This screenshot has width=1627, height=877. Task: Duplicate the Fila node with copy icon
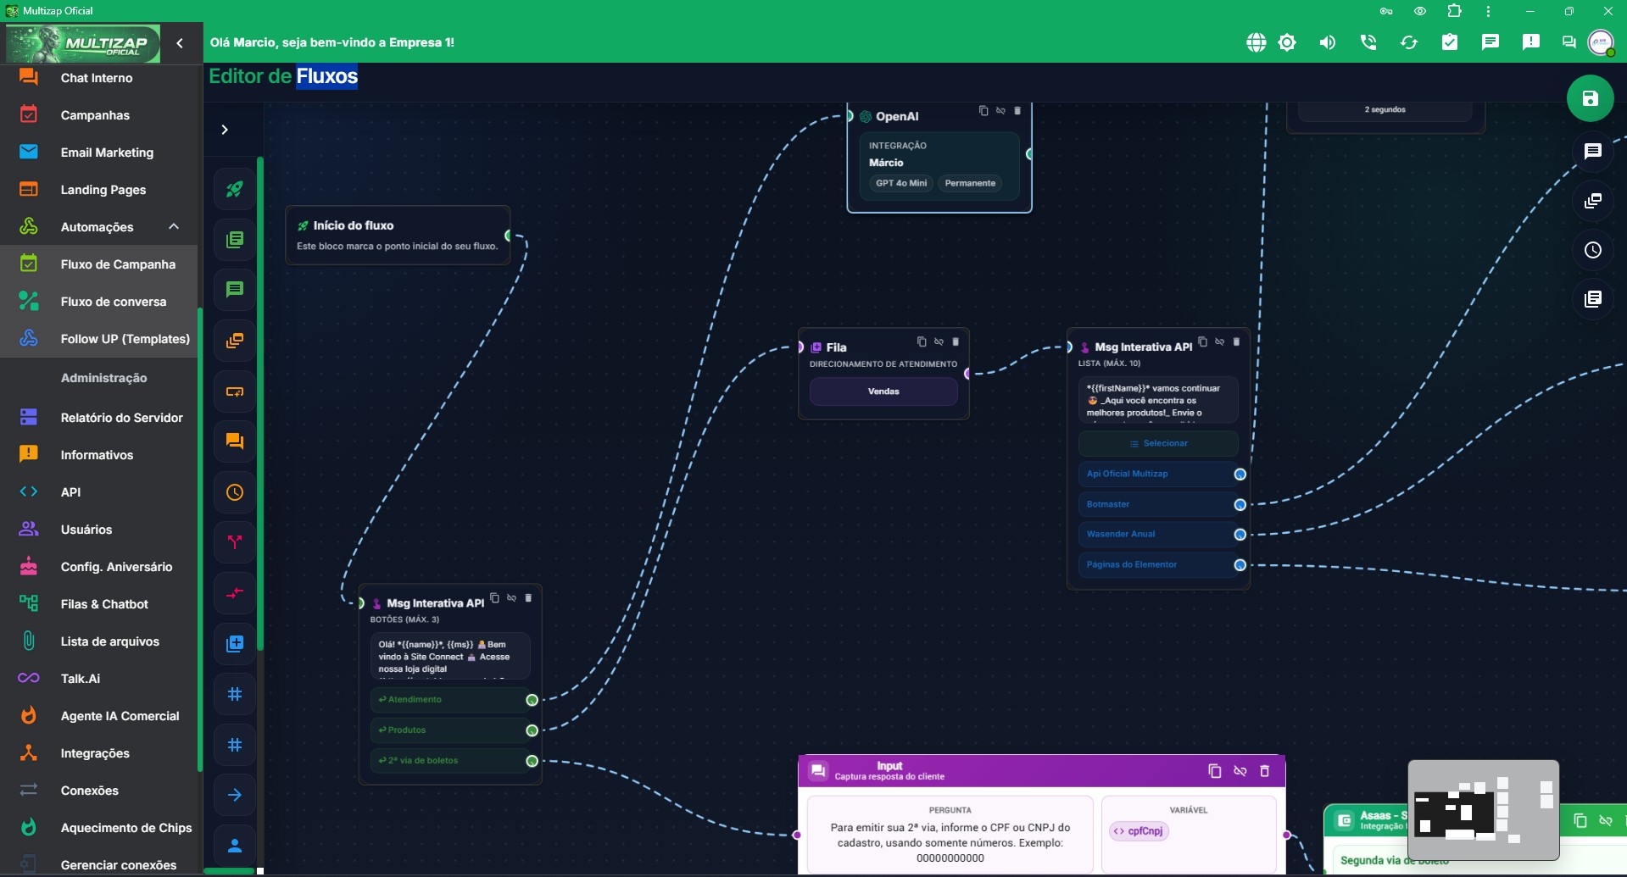tap(922, 341)
